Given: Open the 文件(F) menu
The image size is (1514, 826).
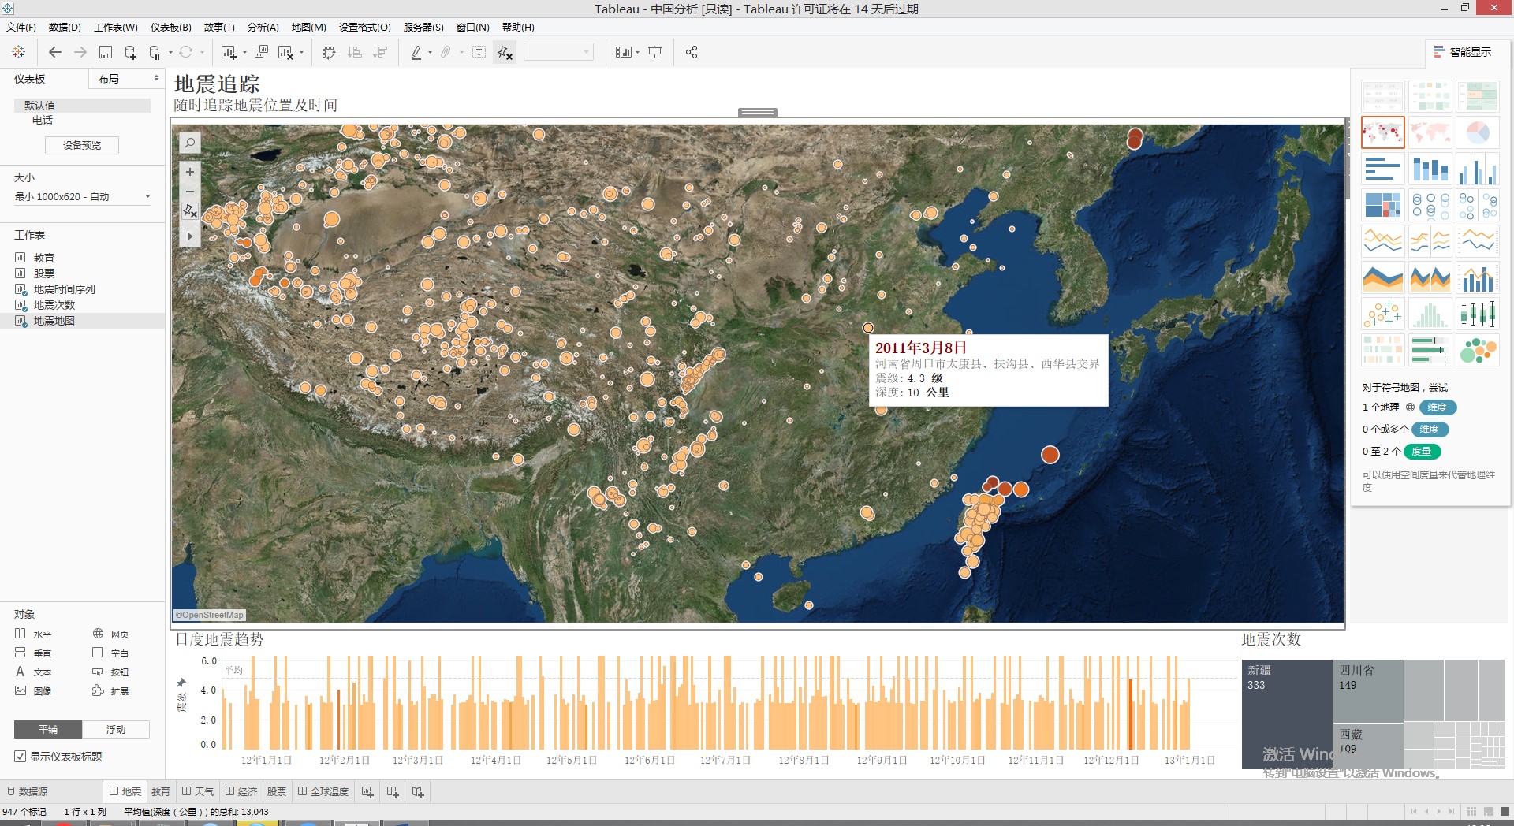Looking at the screenshot, I should (21, 28).
